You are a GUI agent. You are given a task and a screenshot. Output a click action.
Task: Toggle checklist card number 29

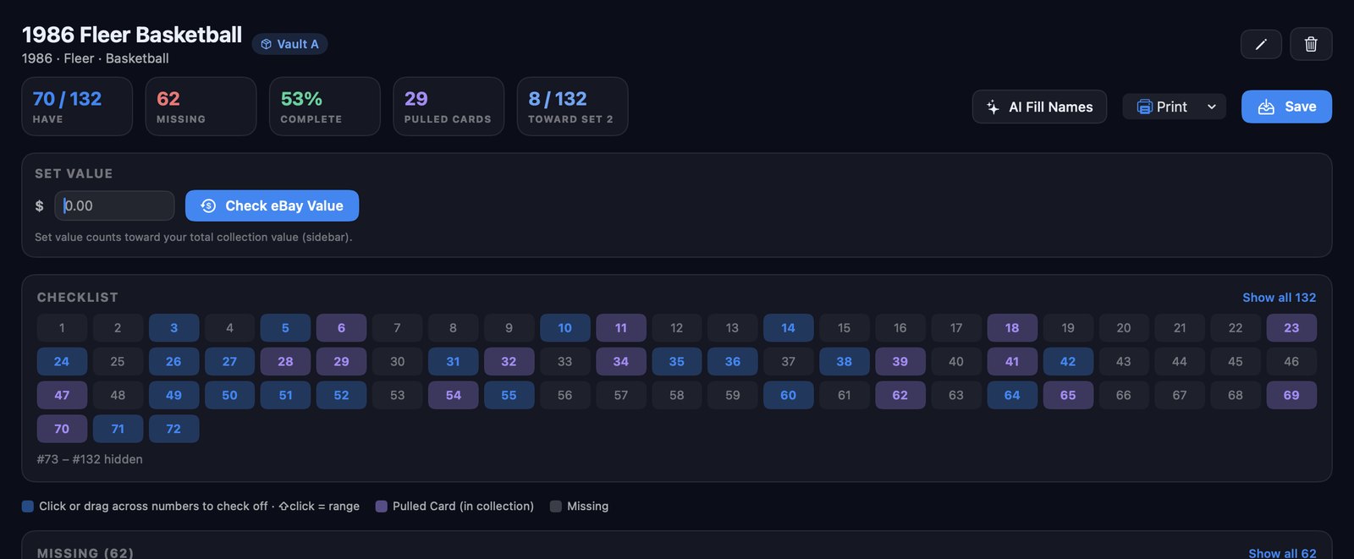(341, 361)
